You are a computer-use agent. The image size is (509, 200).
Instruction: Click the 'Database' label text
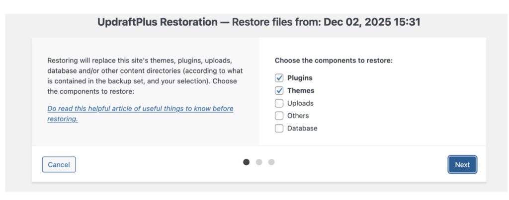[302, 128]
